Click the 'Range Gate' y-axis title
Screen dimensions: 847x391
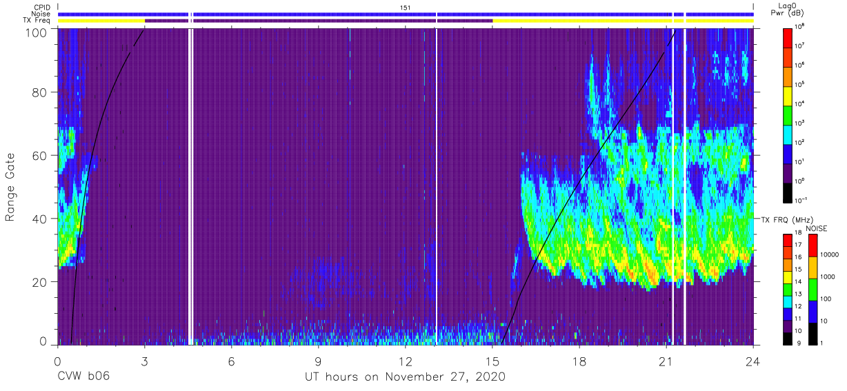pyautogui.click(x=10, y=187)
